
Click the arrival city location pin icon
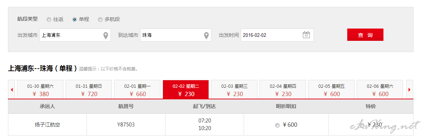coord(206,35)
